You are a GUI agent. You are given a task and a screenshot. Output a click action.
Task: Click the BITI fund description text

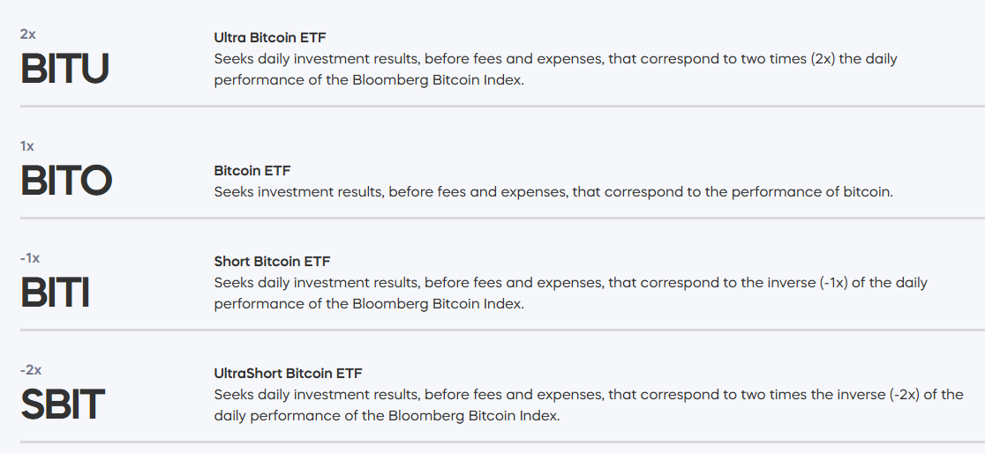[x=571, y=293]
